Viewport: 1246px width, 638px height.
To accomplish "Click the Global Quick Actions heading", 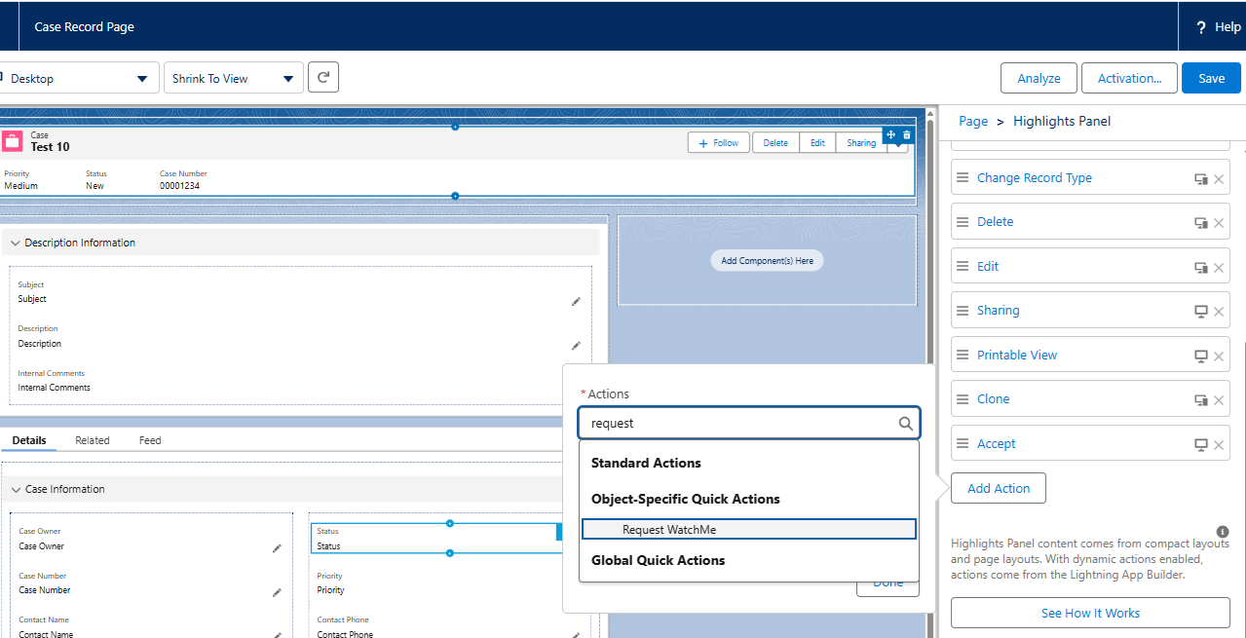I will click(x=659, y=560).
